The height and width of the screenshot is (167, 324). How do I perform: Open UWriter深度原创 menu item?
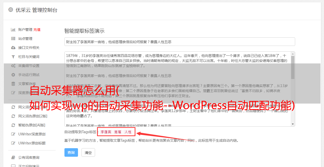[32, 134]
